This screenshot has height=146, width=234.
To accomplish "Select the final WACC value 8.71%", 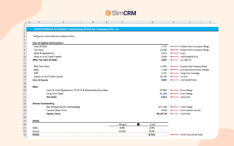I will coord(152,135).
